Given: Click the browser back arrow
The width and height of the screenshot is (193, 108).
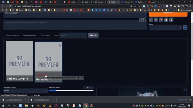Looking at the screenshot, I should 3,6.
